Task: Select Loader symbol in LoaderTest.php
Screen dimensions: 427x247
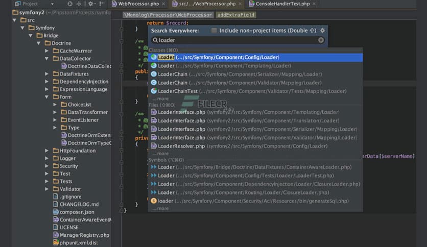Action: 255,176
